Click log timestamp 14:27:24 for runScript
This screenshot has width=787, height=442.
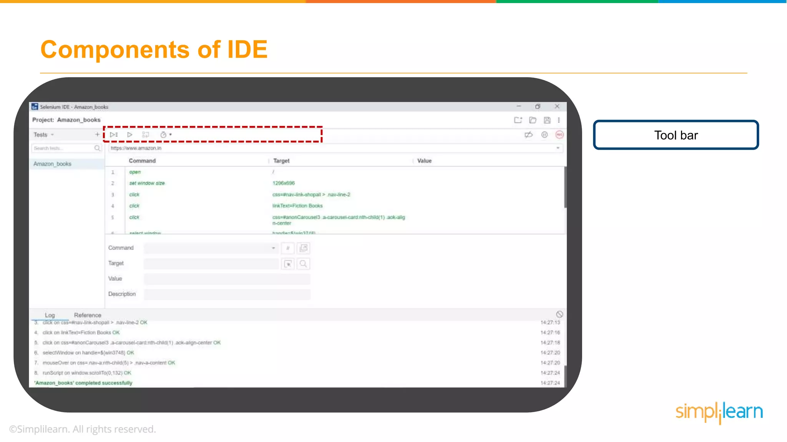(x=550, y=373)
